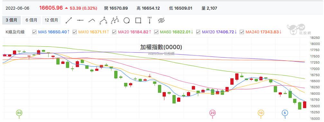Hide drawings with the crossed-eye icon
The height and width of the screenshot is (122, 324).
pyautogui.click(x=161, y=20)
